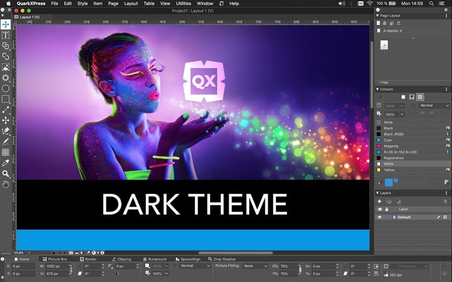Toggle the lock icon in Layer header
452x282 pixels.
(x=387, y=210)
